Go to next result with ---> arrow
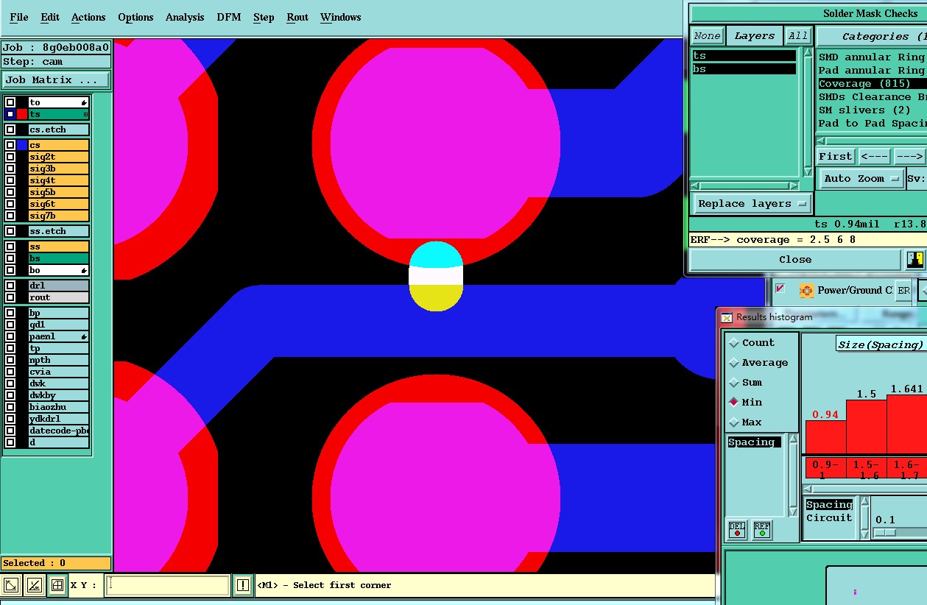The height and width of the screenshot is (605, 927). pos(909,156)
